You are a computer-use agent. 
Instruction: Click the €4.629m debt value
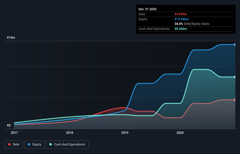coord(181,14)
